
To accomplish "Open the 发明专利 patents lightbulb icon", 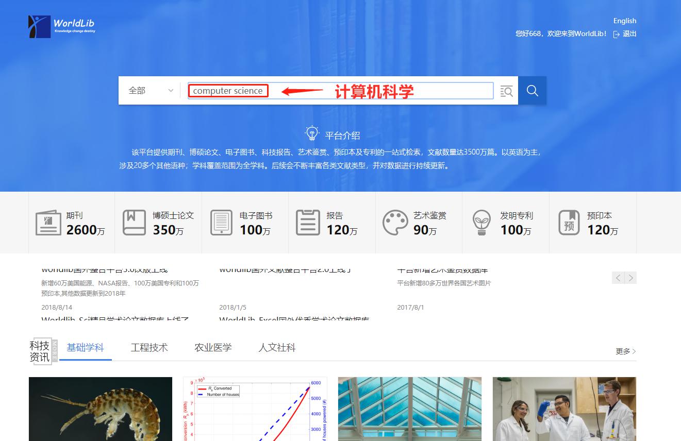I will [x=481, y=223].
